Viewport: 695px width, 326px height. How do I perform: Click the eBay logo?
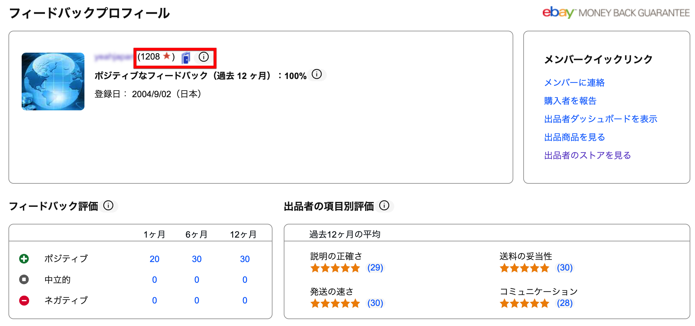[558, 13]
